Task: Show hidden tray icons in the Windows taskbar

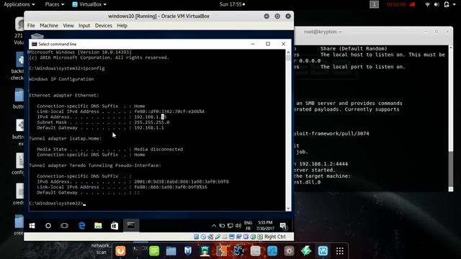Action: [214, 225]
